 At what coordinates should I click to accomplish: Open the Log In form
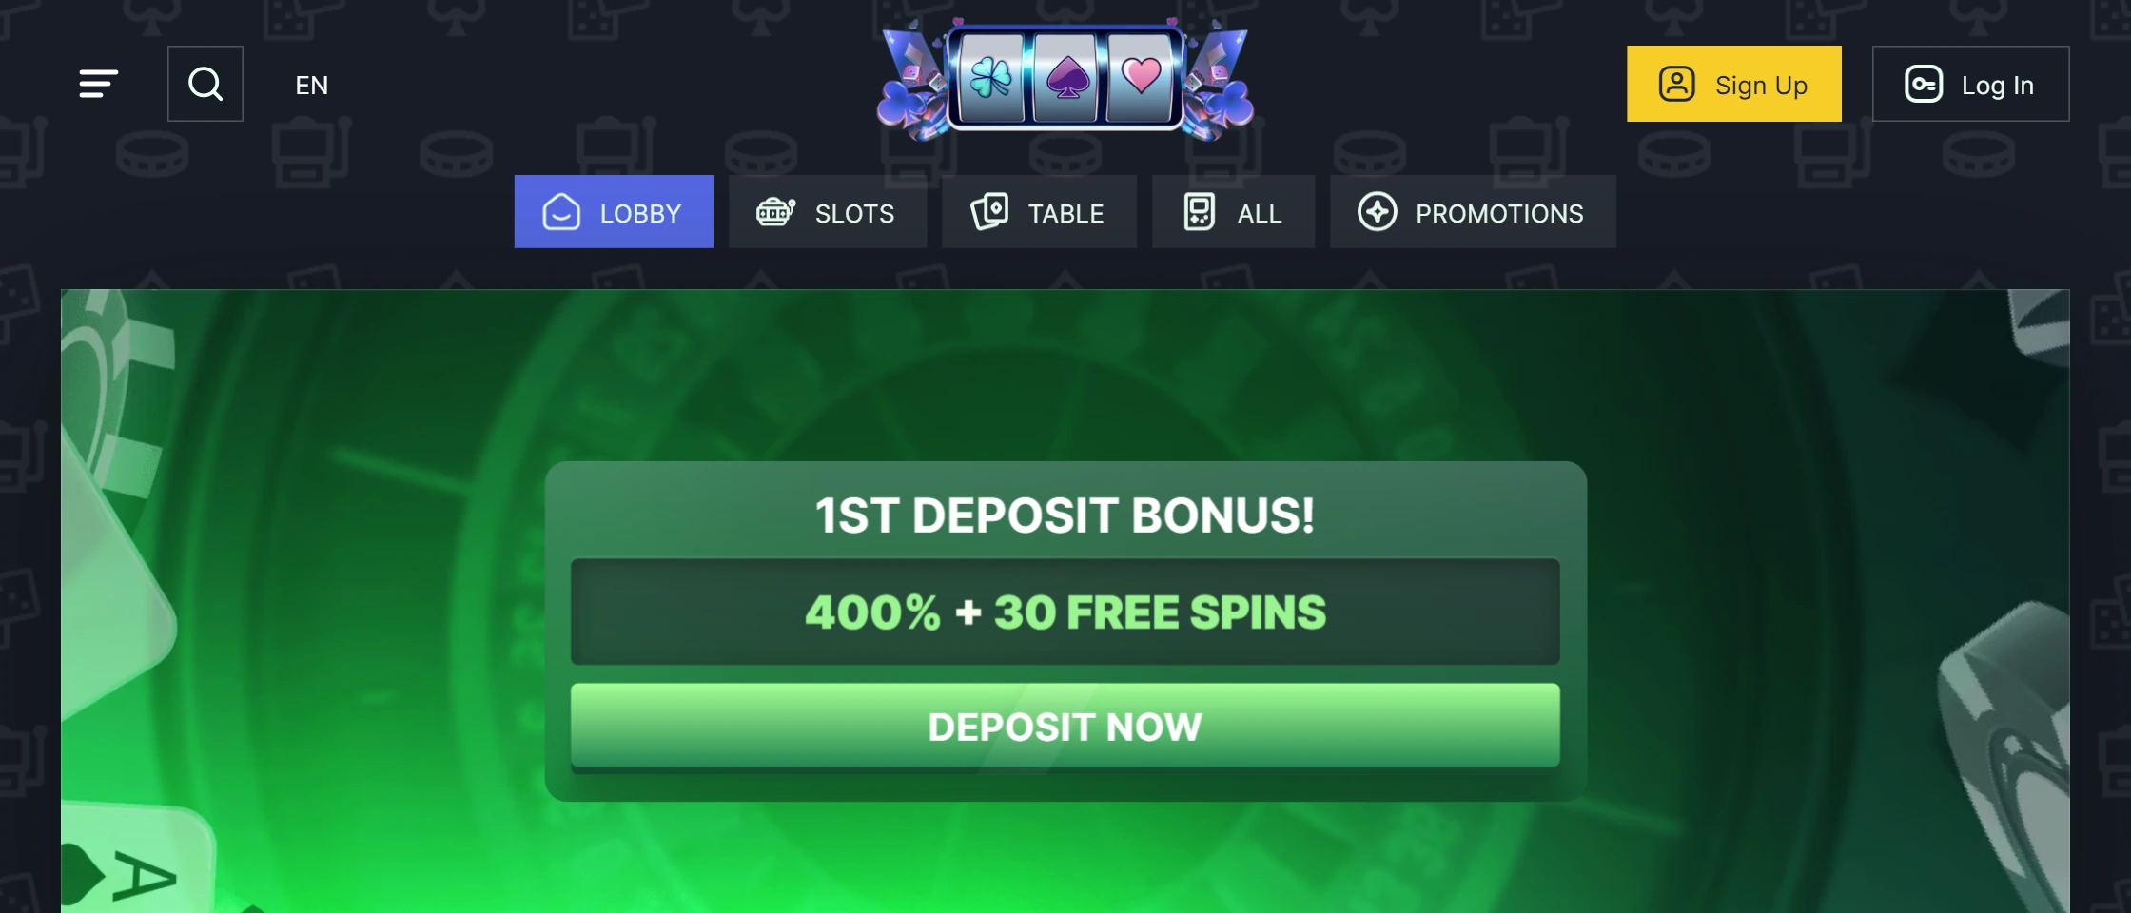point(1971,84)
